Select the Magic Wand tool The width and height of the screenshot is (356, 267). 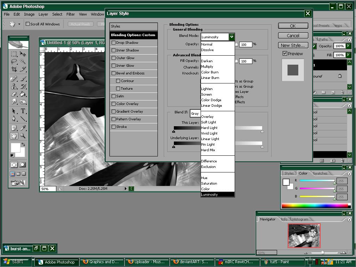[23, 61]
